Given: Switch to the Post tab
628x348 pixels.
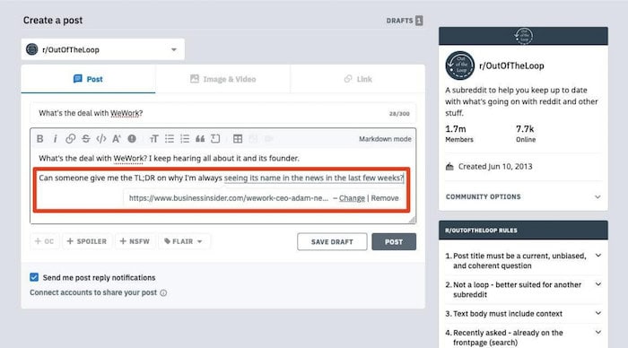Looking at the screenshot, I should [x=88, y=79].
